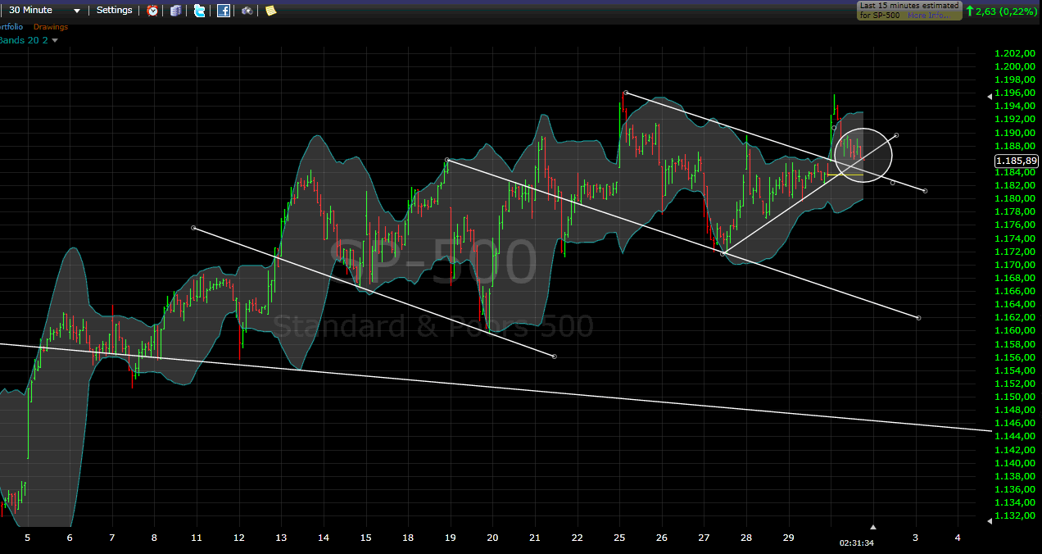Switch to the Drawings tab

(x=51, y=27)
